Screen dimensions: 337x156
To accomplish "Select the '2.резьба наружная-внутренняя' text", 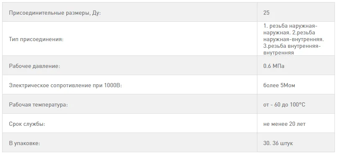I will coord(293,36).
